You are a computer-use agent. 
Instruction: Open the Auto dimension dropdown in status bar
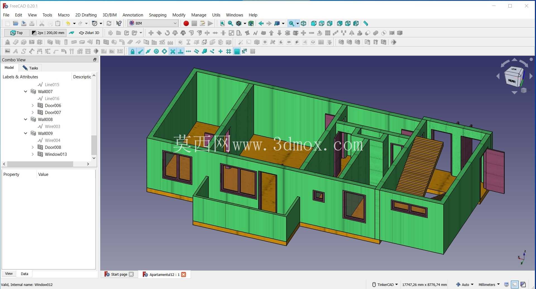[465, 285]
